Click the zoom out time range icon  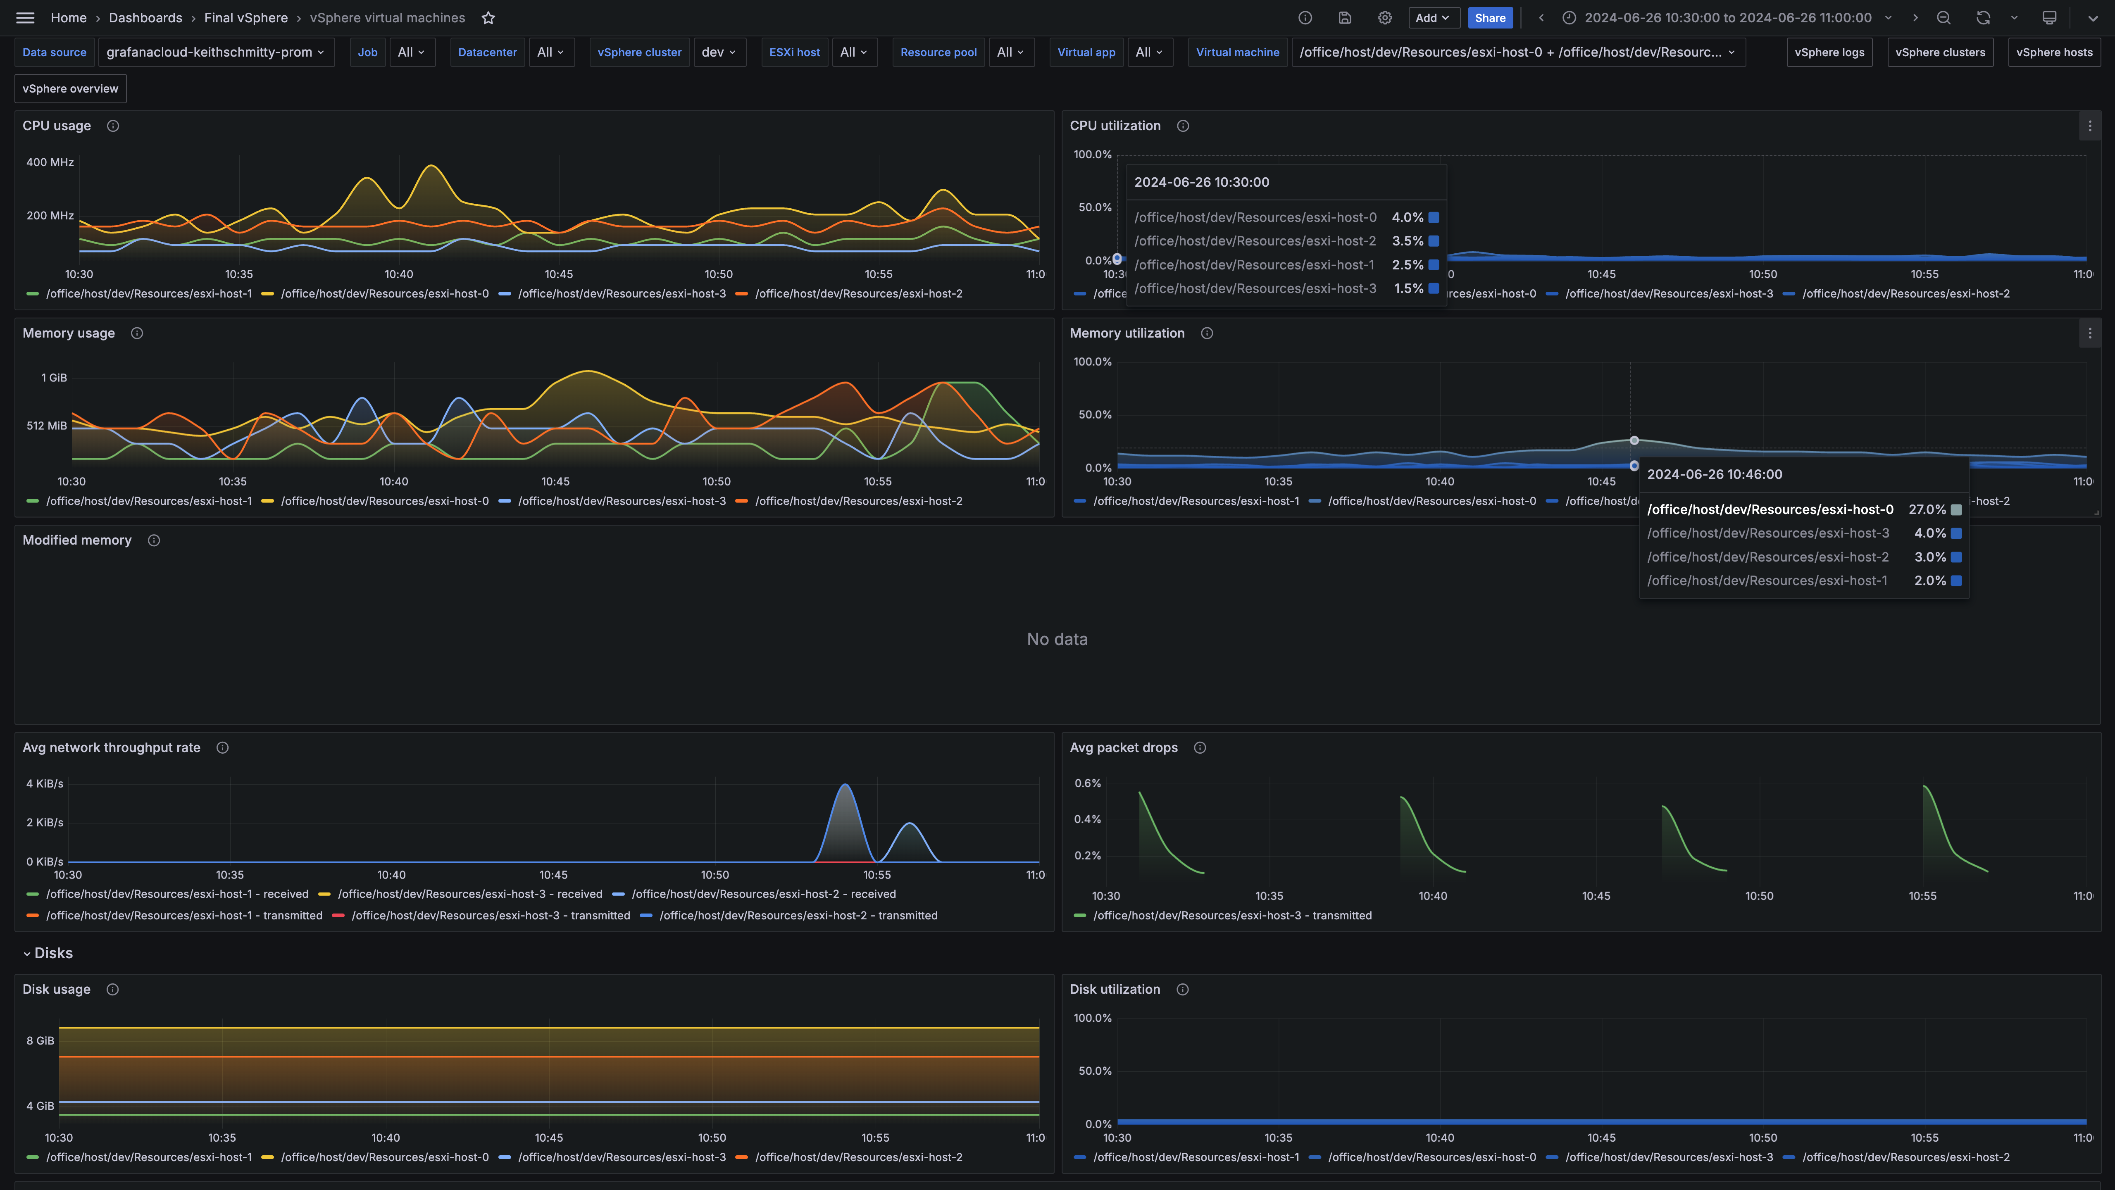click(1944, 18)
